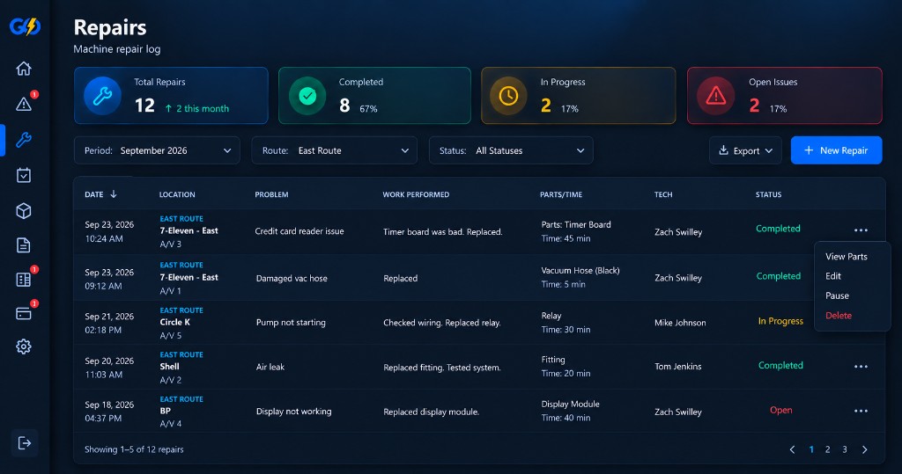This screenshot has height=474, width=902.
Task: Open the alerts warning triangle sidebar icon
Action: 24,104
